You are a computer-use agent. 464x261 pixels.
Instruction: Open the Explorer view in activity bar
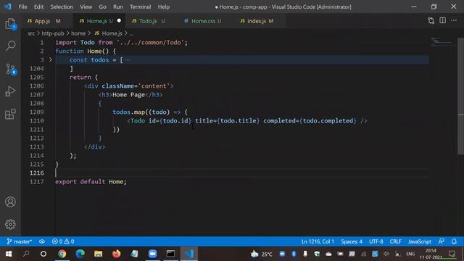(10, 24)
